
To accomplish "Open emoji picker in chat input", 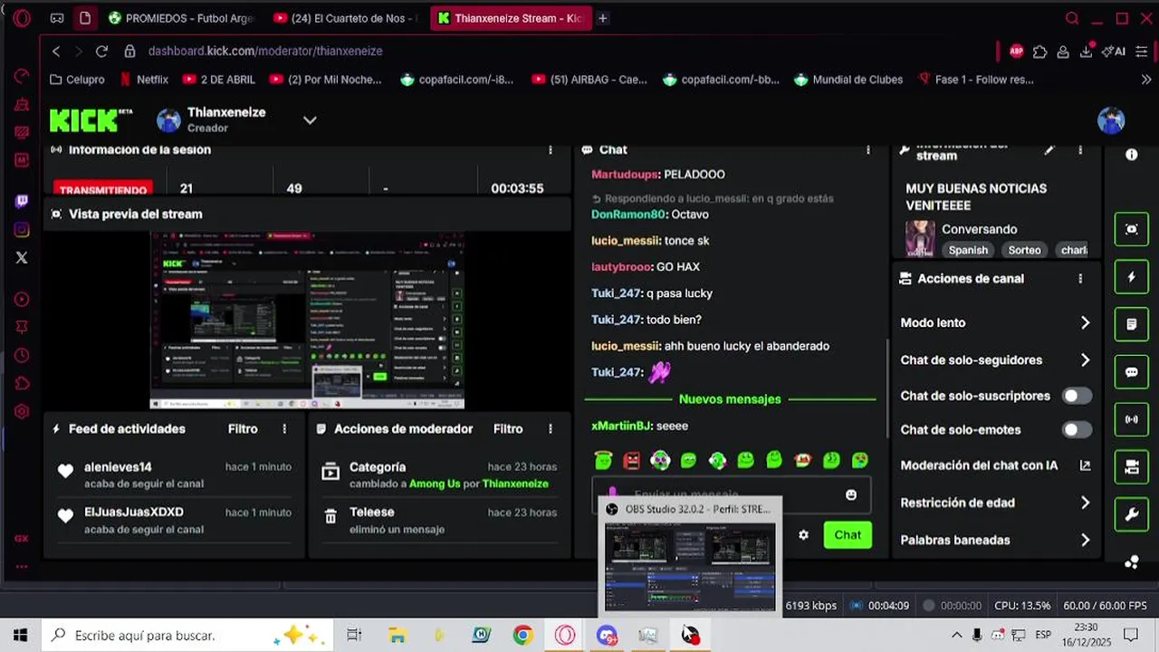I will [851, 494].
